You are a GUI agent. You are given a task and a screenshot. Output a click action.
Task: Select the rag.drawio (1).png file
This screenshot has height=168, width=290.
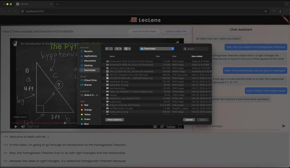[157, 85]
